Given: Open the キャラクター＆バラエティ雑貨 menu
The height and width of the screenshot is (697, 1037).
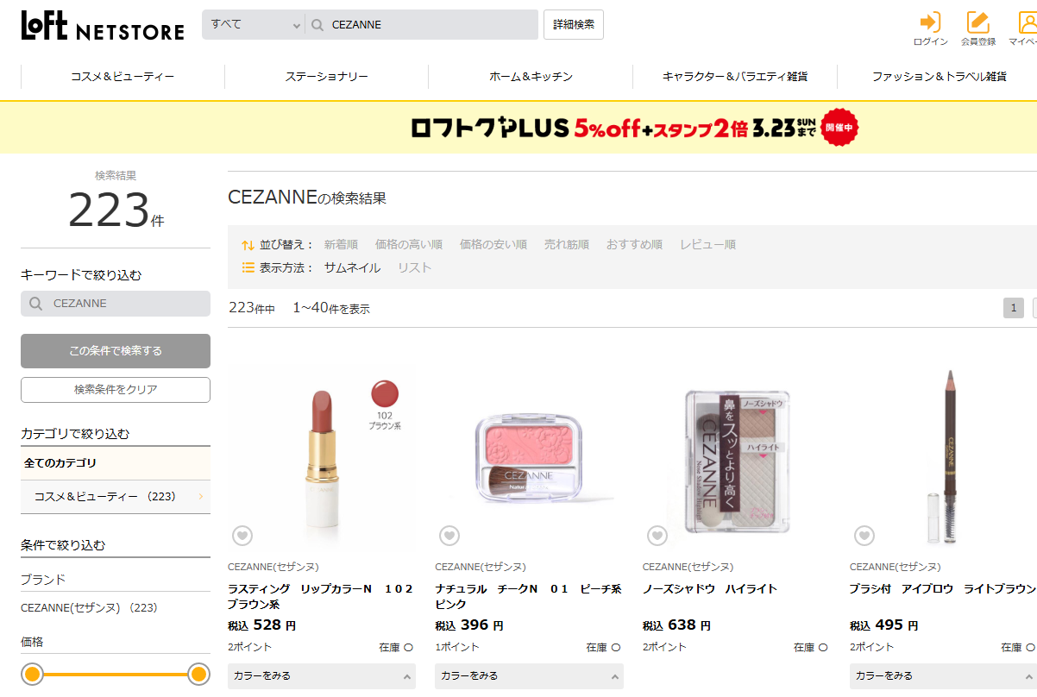Looking at the screenshot, I should [x=735, y=77].
